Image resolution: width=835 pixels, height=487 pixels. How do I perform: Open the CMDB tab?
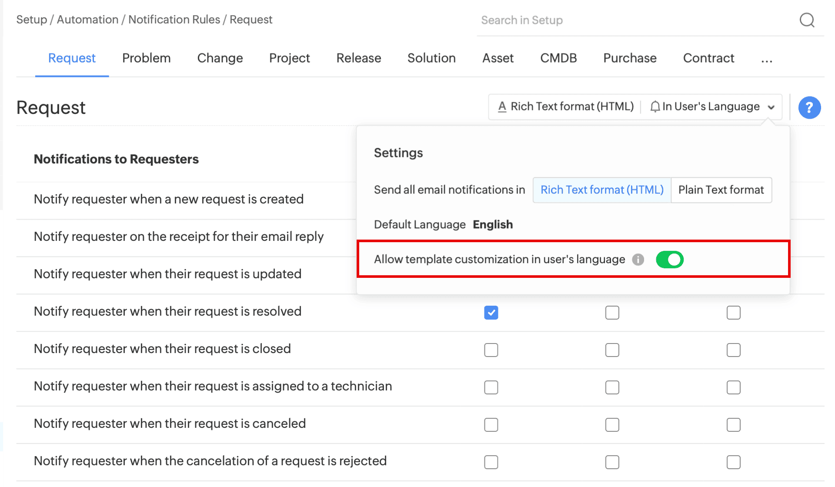(x=558, y=58)
